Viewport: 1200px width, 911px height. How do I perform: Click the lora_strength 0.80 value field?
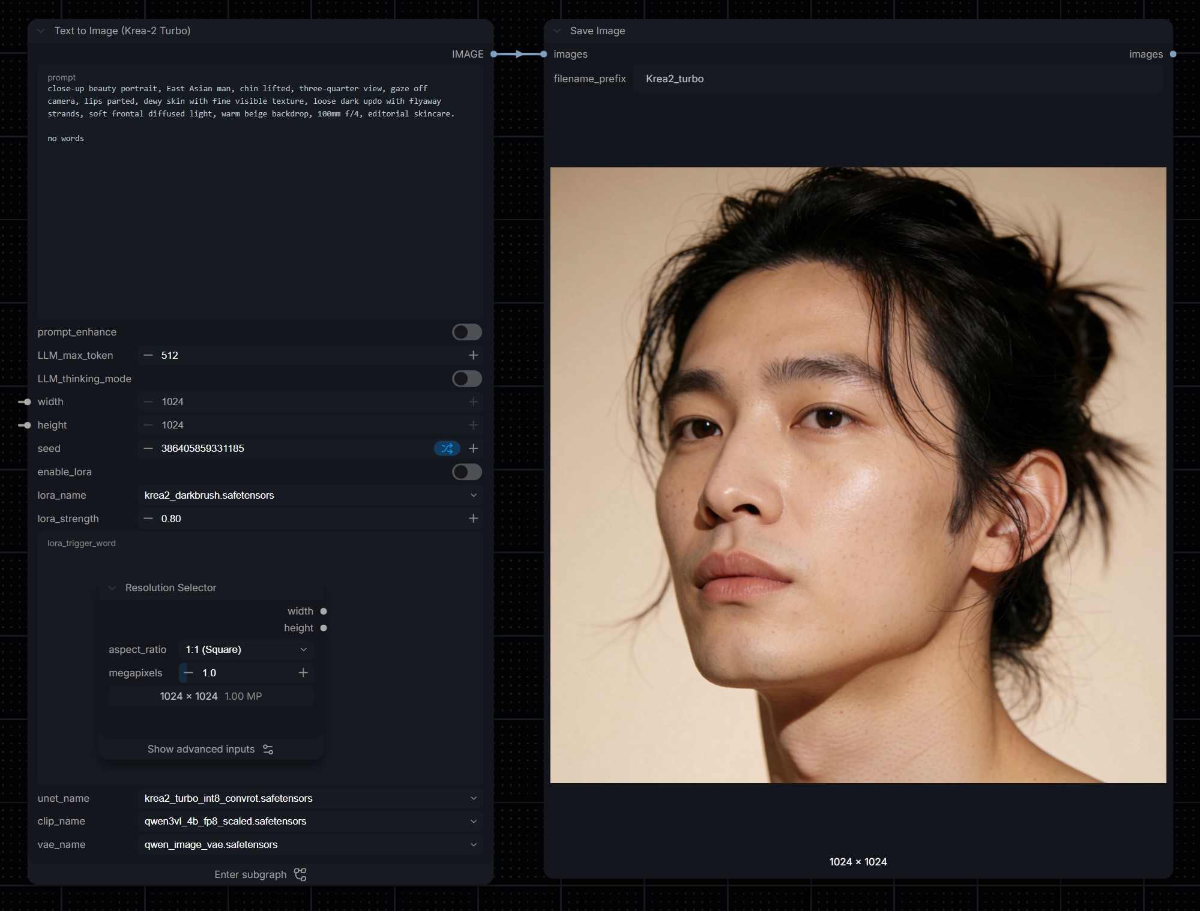point(310,518)
